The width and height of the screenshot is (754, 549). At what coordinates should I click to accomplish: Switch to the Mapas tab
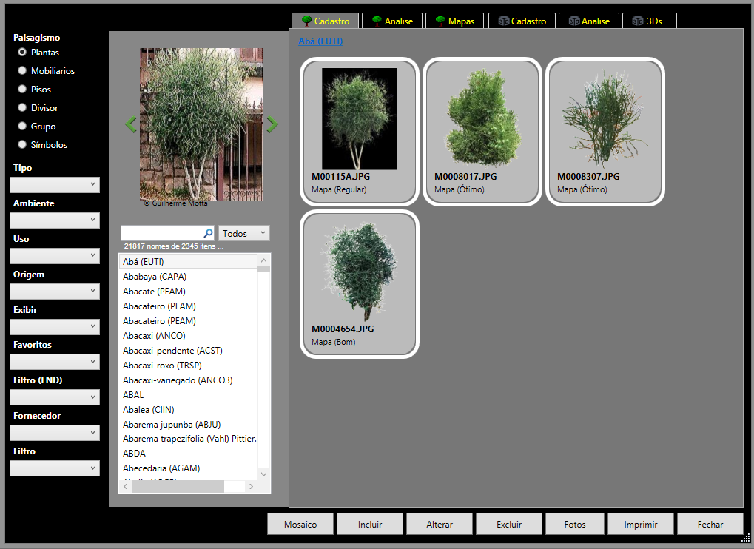tap(454, 21)
